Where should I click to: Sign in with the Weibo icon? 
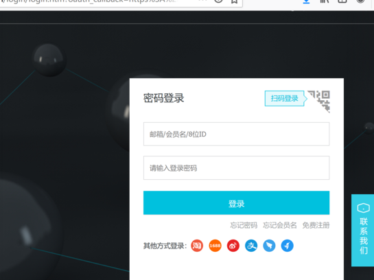[233, 246]
